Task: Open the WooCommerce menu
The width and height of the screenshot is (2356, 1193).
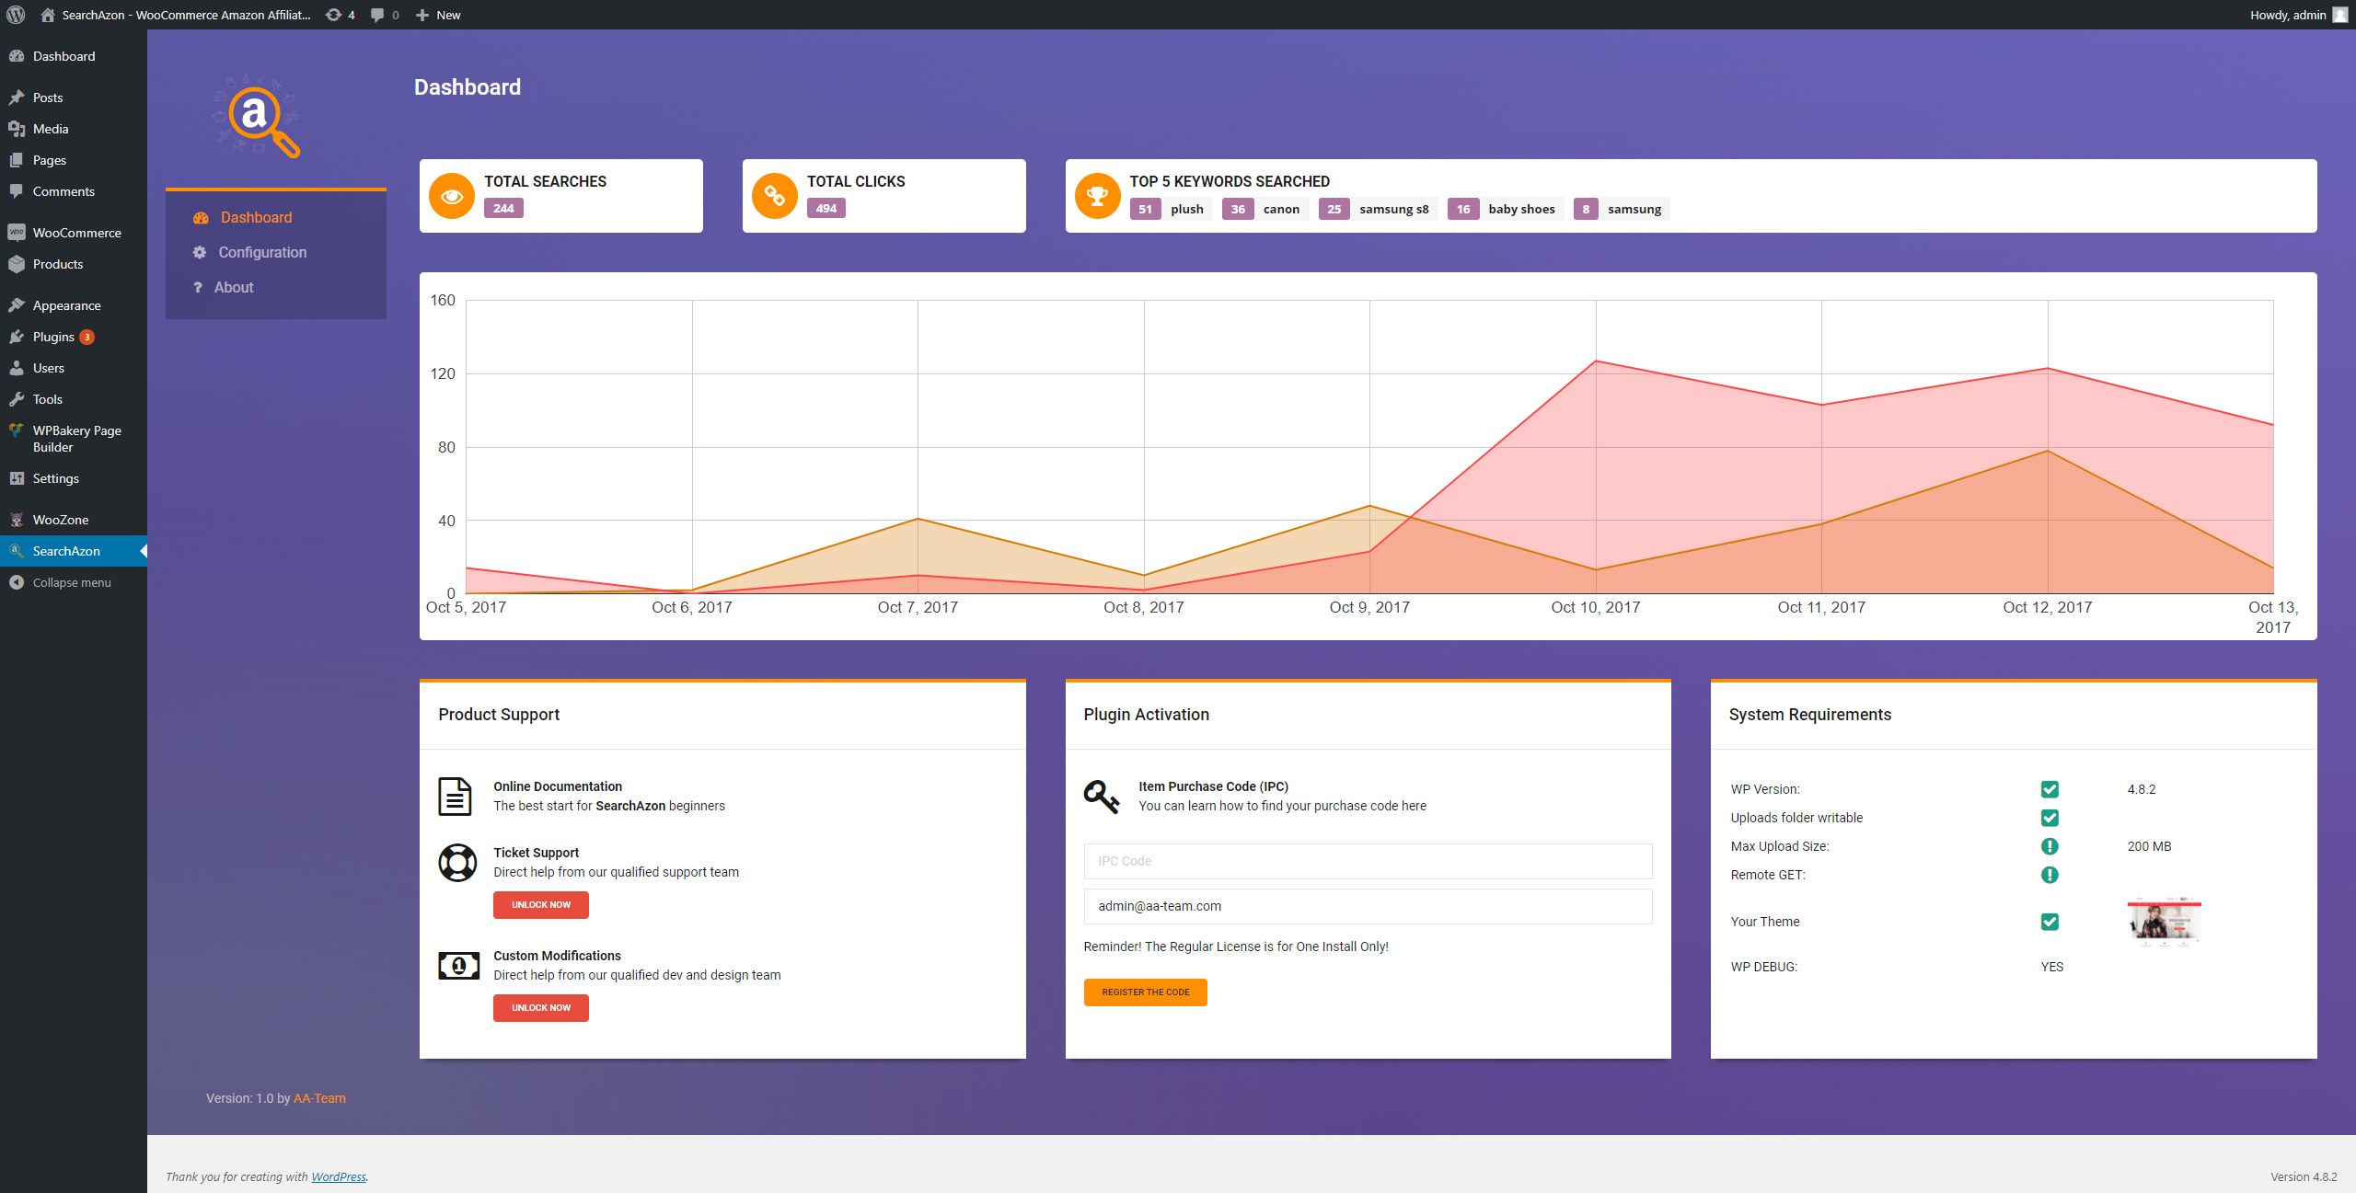Action: 74,233
